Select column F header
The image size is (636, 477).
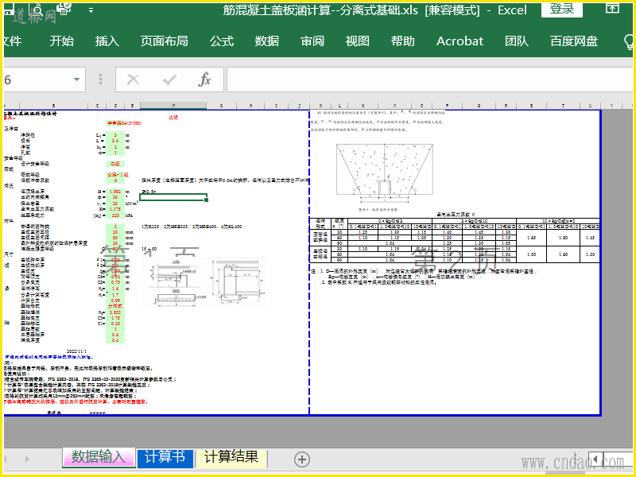(173, 106)
